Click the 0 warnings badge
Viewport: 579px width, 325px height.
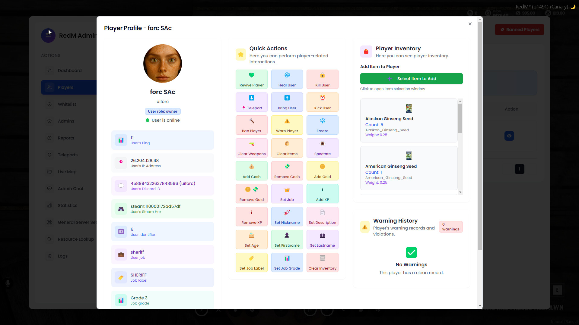click(451, 227)
